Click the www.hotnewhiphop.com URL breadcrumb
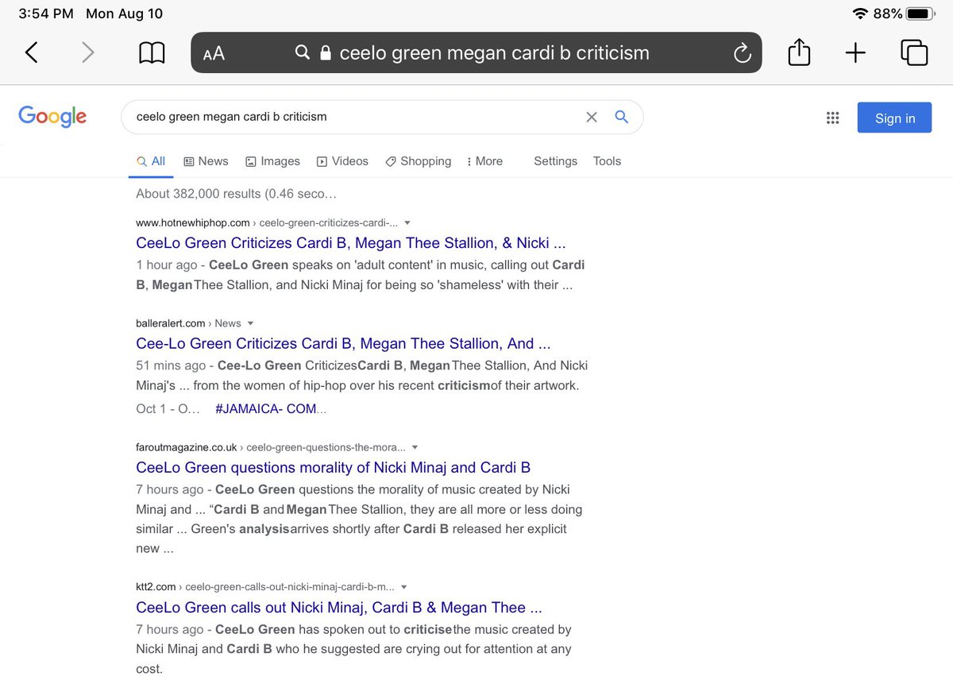The height and width of the screenshot is (680, 953). click(267, 223)
